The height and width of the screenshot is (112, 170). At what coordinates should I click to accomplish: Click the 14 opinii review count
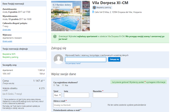(x=56, y=7)
